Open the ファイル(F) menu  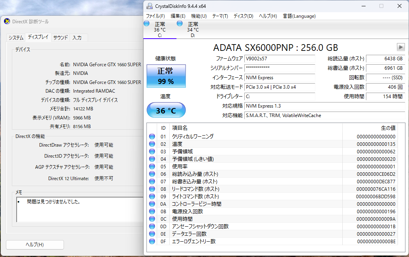(156, 16)
